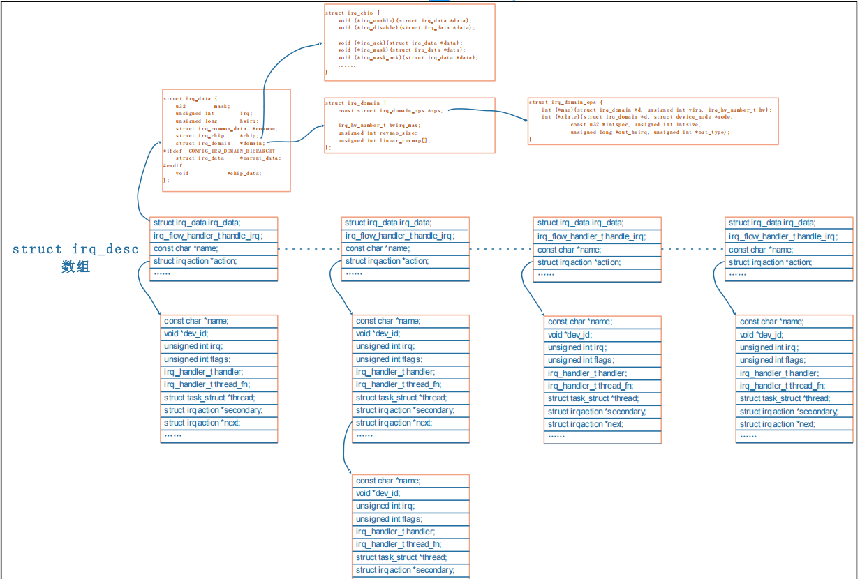This screenshot has width=860, height=579.
Task: Click 'struct irqaction *action;' in third irq_desc table
Action: 598,262
